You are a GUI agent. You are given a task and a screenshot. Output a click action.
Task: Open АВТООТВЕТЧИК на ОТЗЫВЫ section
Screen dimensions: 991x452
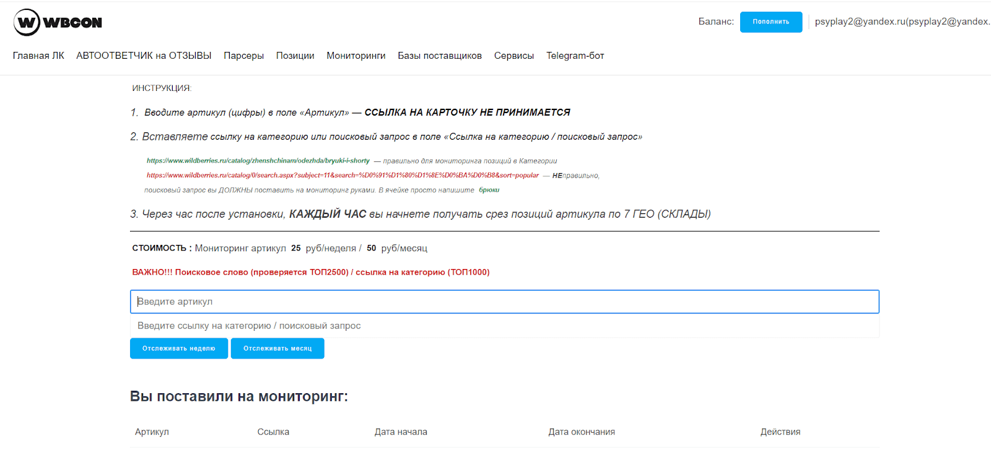click(144, 56)
